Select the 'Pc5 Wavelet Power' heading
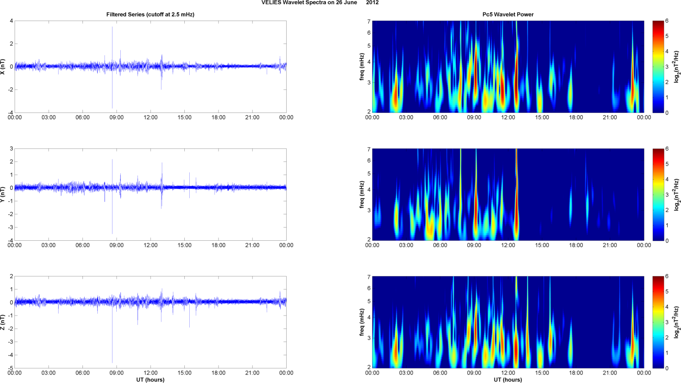This screenshot has width=681, height=383. pos(508,14)
